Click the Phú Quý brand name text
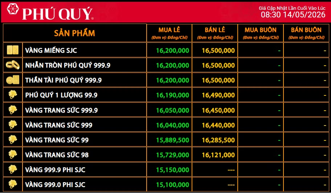The width and height of the screenshot is (331, 193). (58, 14)
